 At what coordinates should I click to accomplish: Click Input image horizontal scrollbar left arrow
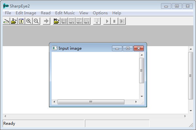click(54, 102)
